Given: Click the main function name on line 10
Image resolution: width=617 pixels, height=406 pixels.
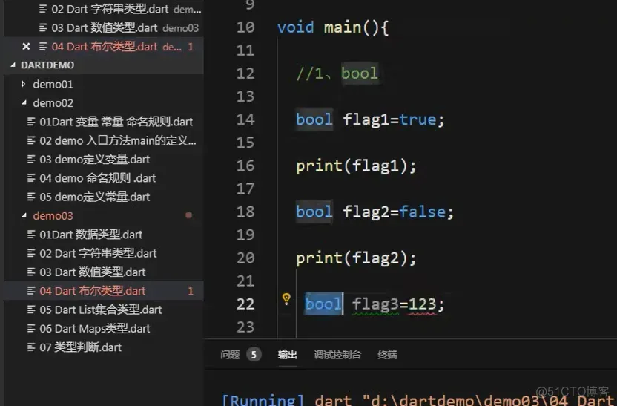Looking at the screenshot, I should pyautogui.click(x=343, y=27).
